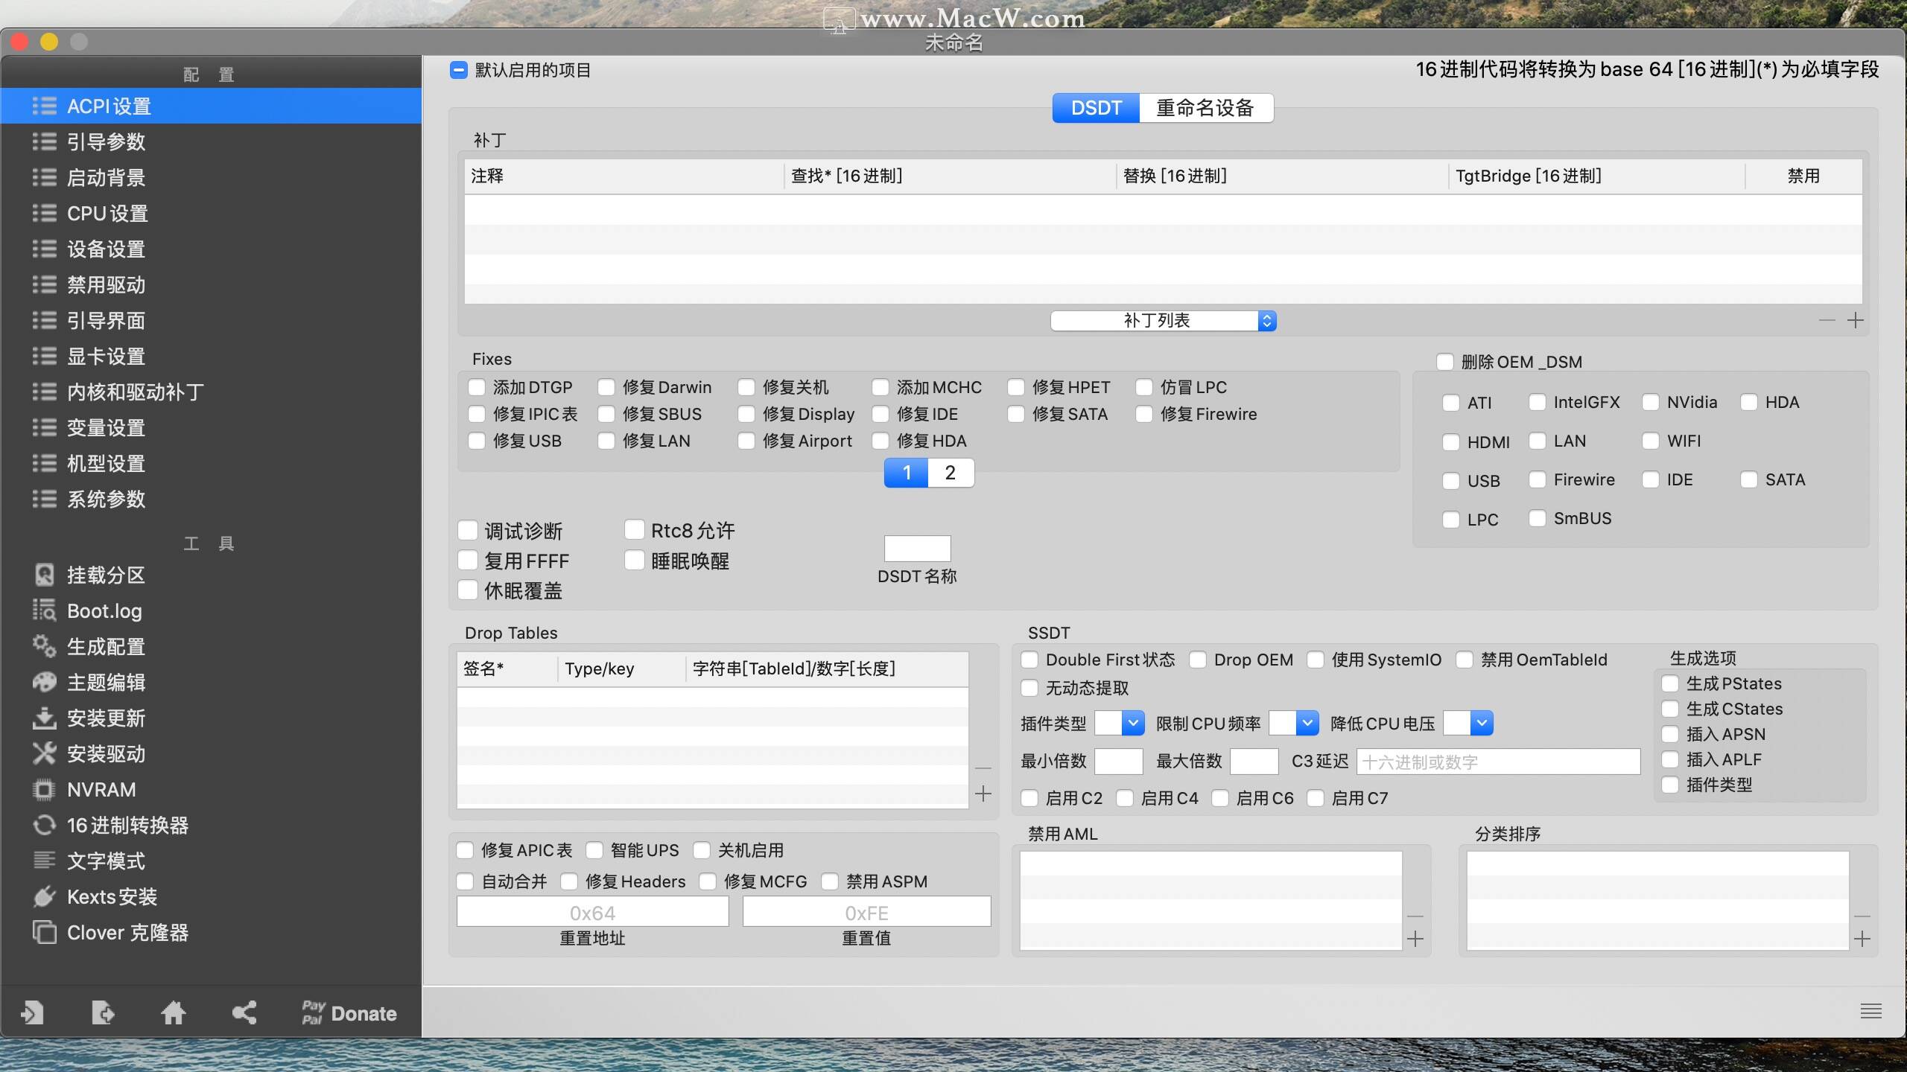Image resolution: width=1907 pixels, height=1072 pixels.
Task: Switch to Fixes page 2
Action: tap(951, 473)
